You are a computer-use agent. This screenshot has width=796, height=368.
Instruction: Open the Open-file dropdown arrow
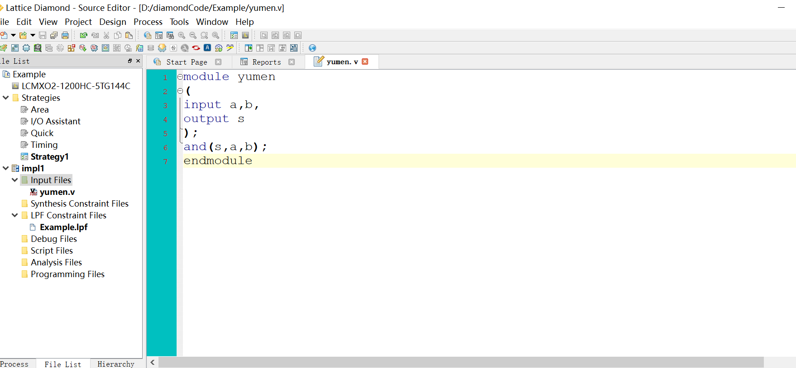pos(33,35)
